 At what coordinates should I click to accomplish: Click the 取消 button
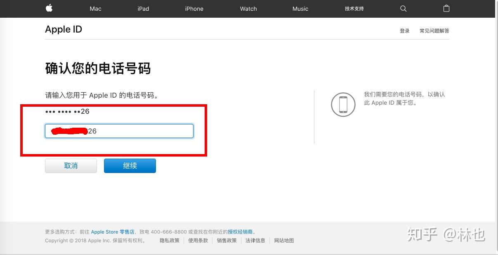pos(71,166)
